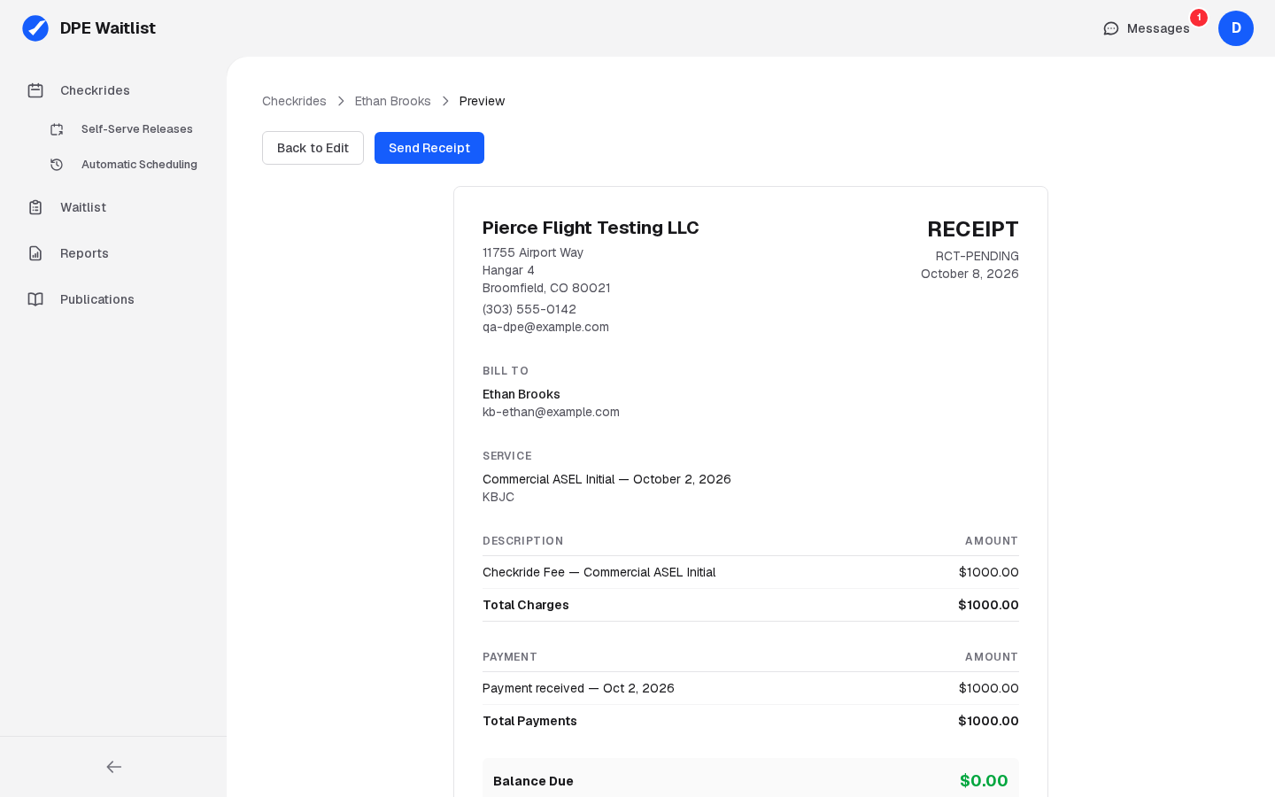Collapse sidebar with the left arrow
The height and width of the screenshot is (797, 1275).
tap(113, 767)
